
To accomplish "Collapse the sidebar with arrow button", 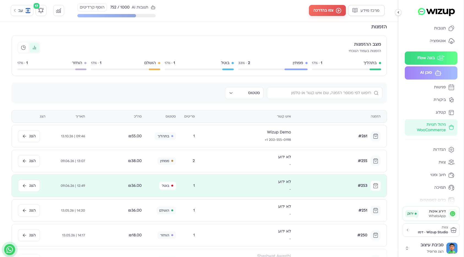I will pos(398,12).
